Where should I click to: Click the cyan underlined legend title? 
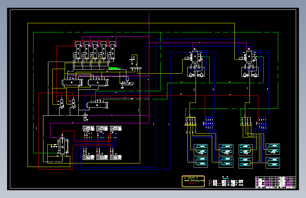[226, 177]
